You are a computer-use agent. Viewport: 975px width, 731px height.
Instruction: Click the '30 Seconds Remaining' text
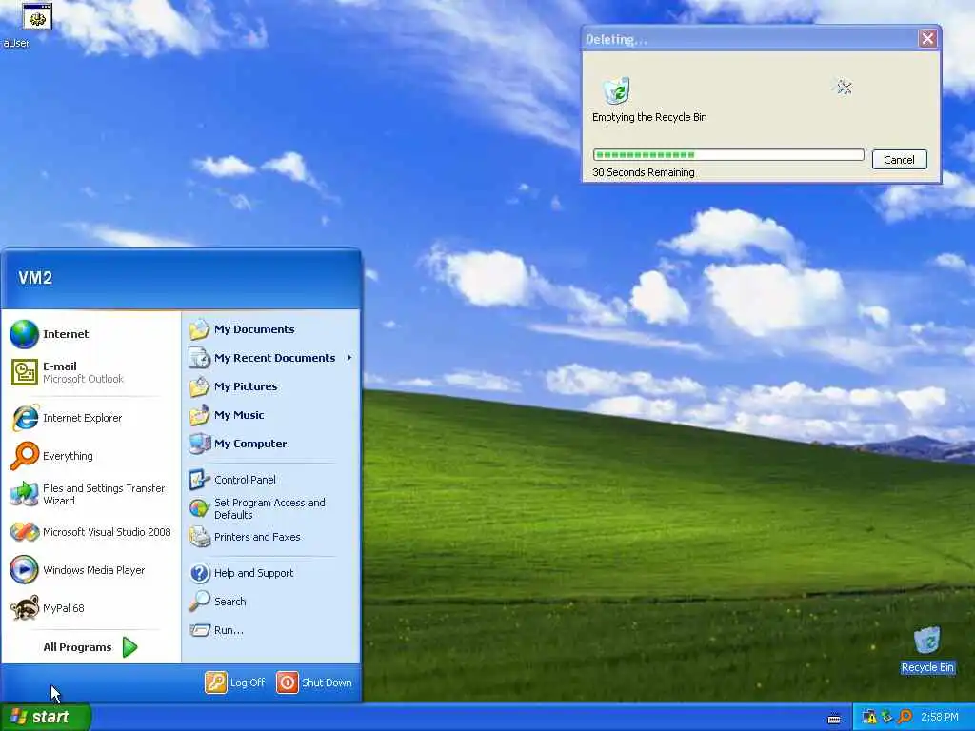[x=644, y=173]
